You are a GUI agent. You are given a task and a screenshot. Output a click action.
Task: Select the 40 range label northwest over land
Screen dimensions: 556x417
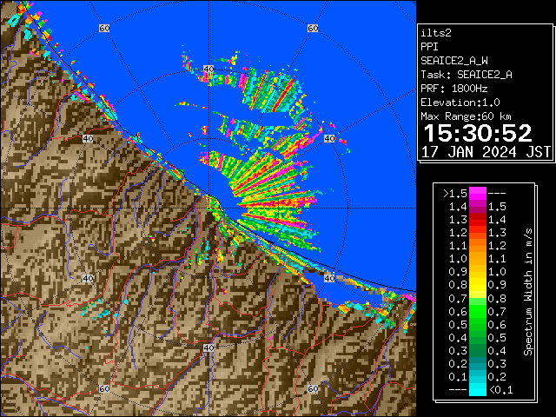[88, 139]
